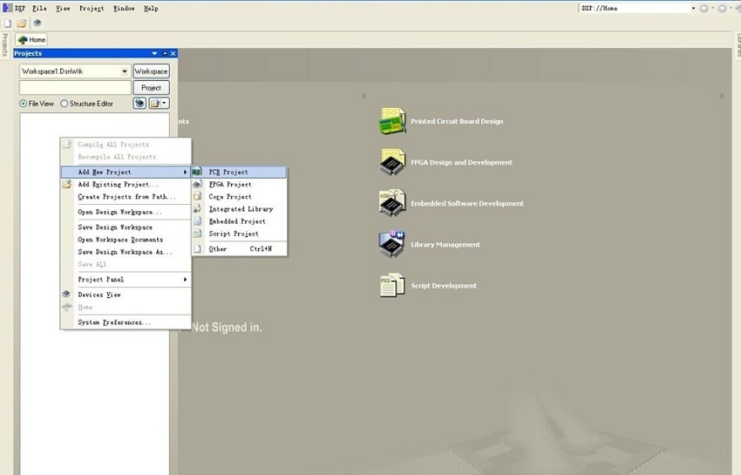Image resolution: width=741 pixels, height=475 pixels.
Task: Choose Open Design Workspace menu item
Action: coord(126,212)
